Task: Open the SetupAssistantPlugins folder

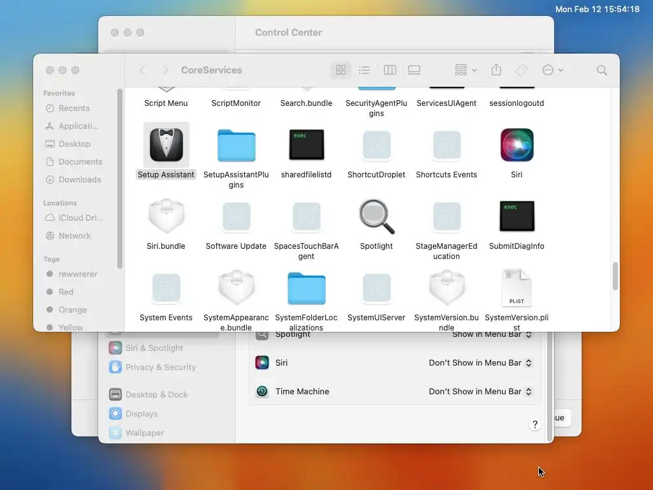Action: (236, 145)
